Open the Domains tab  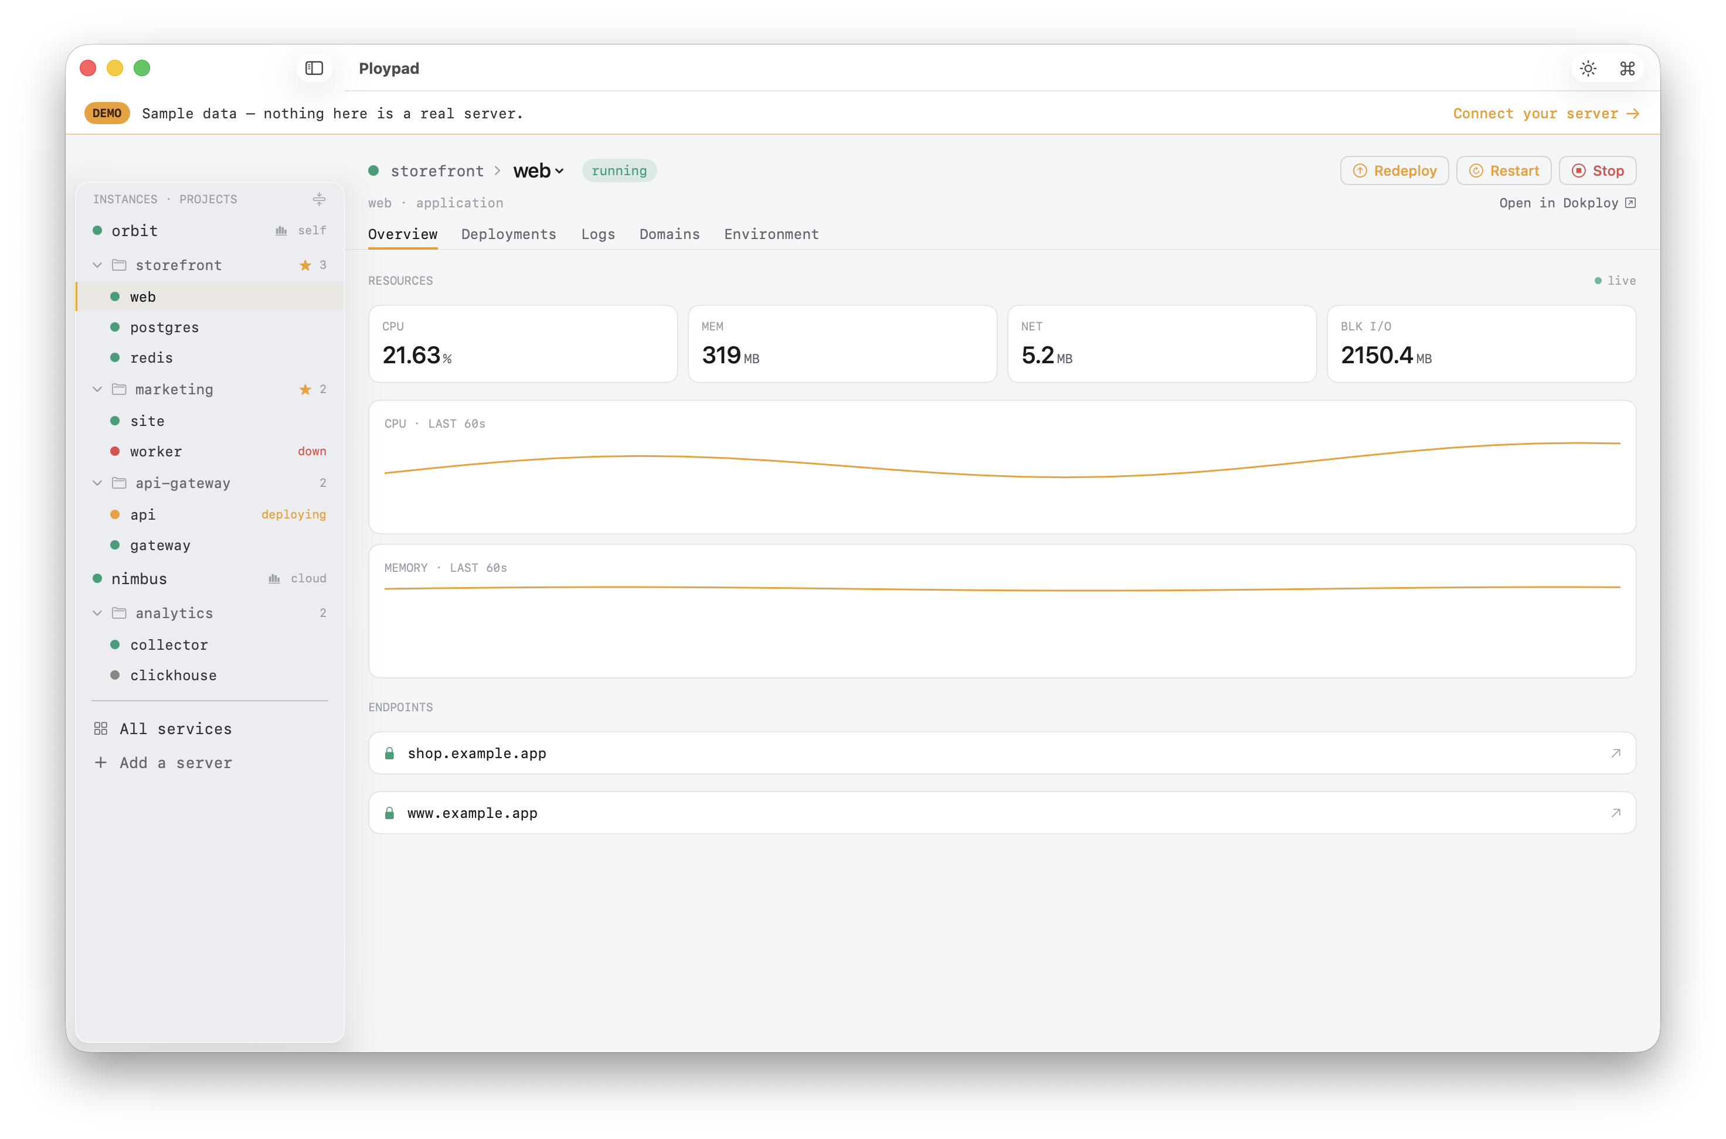pyautogui.click(x=670, y=234)
